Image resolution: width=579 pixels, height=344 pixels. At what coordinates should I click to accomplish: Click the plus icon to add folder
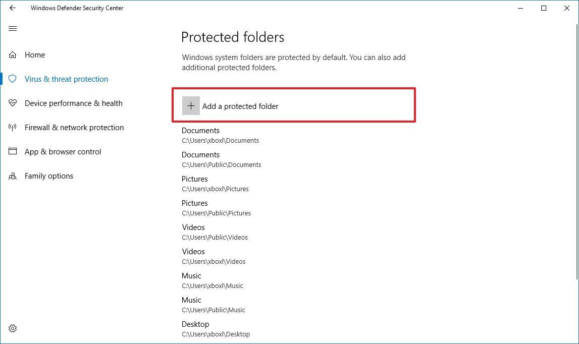point(191,105)
